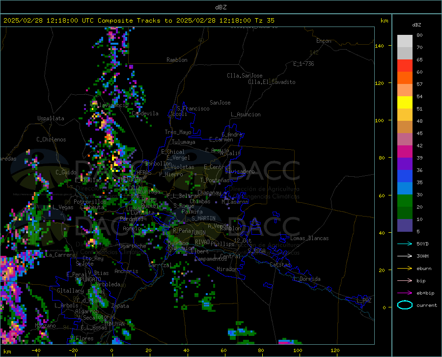The width and height of the screenshot is (442, 357).
Task: Click the 'S_MARTIN' map label
Action: [x=203, y=219]
